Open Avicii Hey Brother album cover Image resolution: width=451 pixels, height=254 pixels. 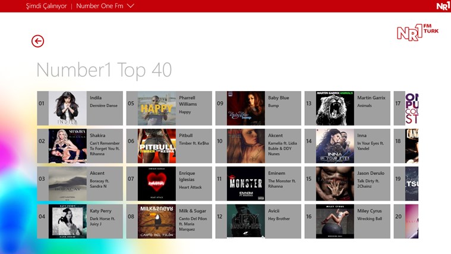point(246,221)
